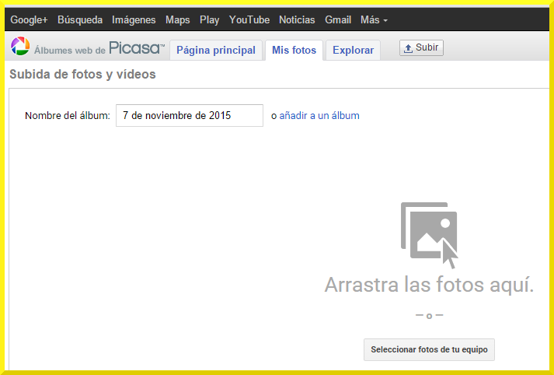Select Play in the Google bar

[209, 20]
